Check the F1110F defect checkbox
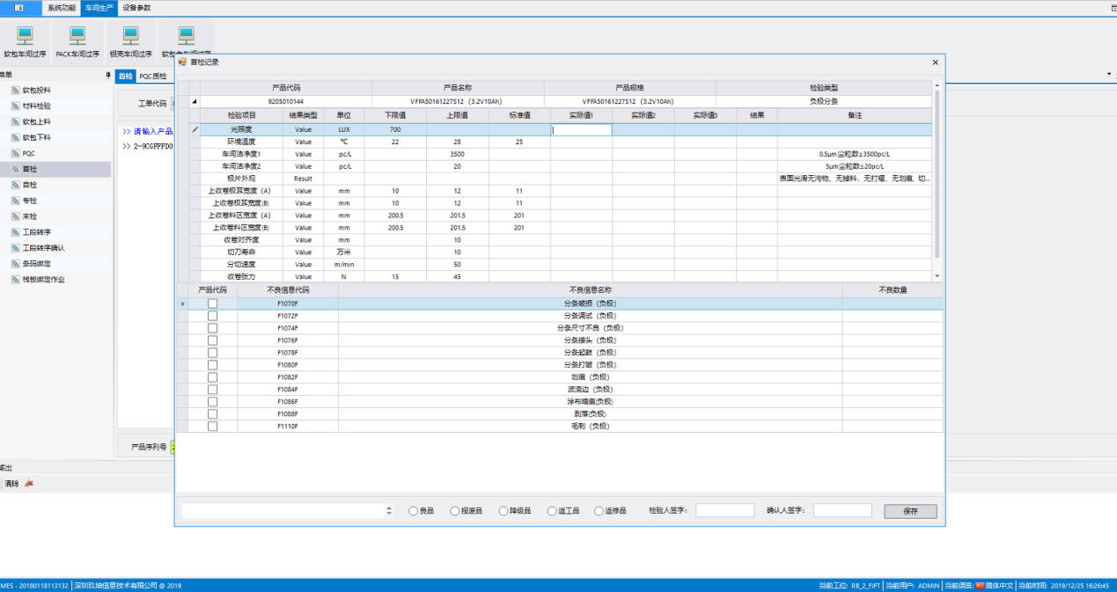1117x592 pixels. pos(212,427)
